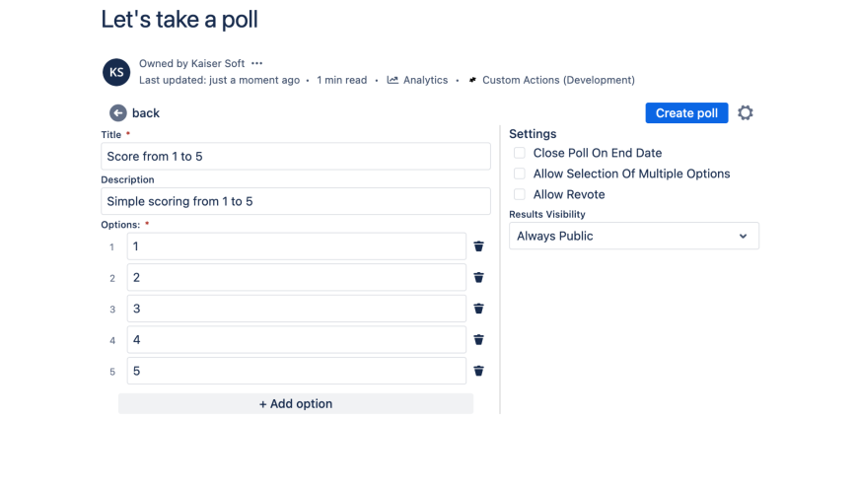Delete option 1 with trash icon
Image resolution: width=858 pixels, height=487 pixels.
(x=478, y=246)
